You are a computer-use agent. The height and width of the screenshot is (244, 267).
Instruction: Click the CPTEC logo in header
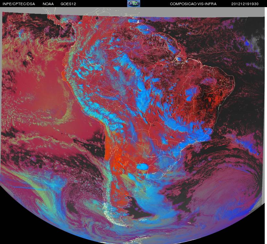134,4
